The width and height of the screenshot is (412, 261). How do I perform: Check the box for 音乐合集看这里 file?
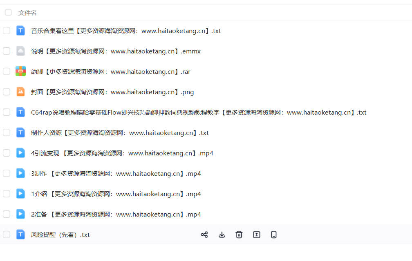point(7,31)
